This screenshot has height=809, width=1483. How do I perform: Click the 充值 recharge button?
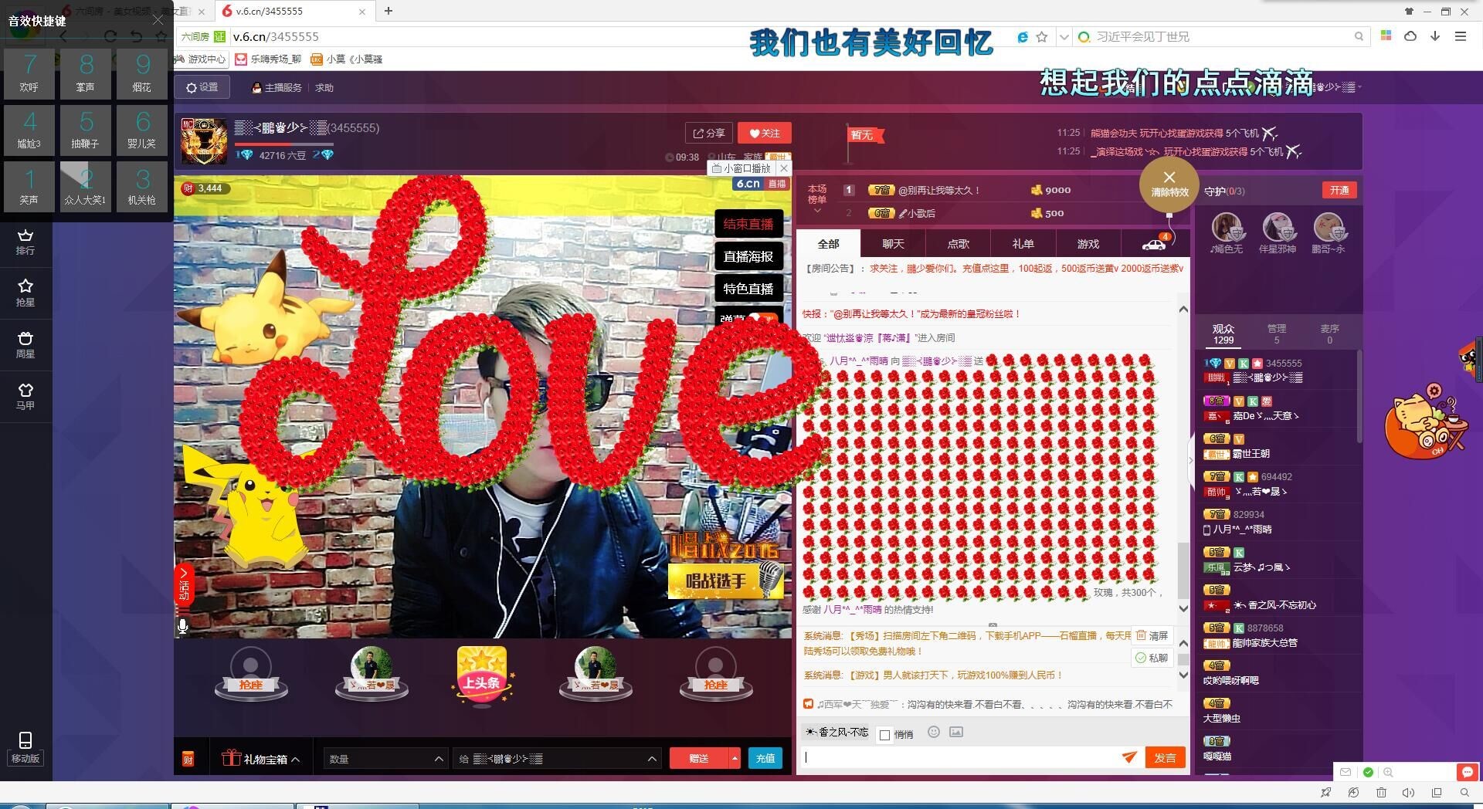point(765,758)
